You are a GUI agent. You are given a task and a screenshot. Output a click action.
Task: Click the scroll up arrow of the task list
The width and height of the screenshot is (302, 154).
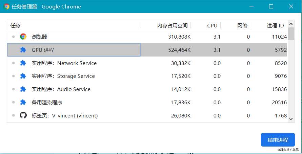pyautogui.click(x=291, y=24)
